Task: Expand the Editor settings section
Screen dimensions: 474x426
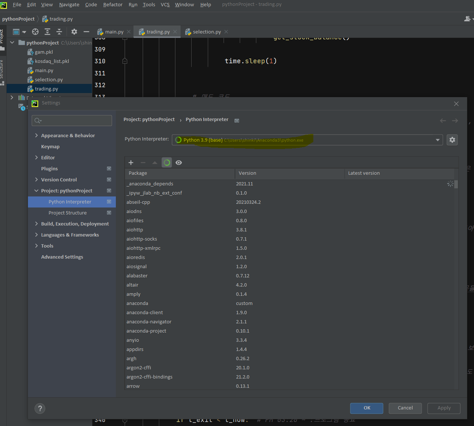Action: pos(36,157)
